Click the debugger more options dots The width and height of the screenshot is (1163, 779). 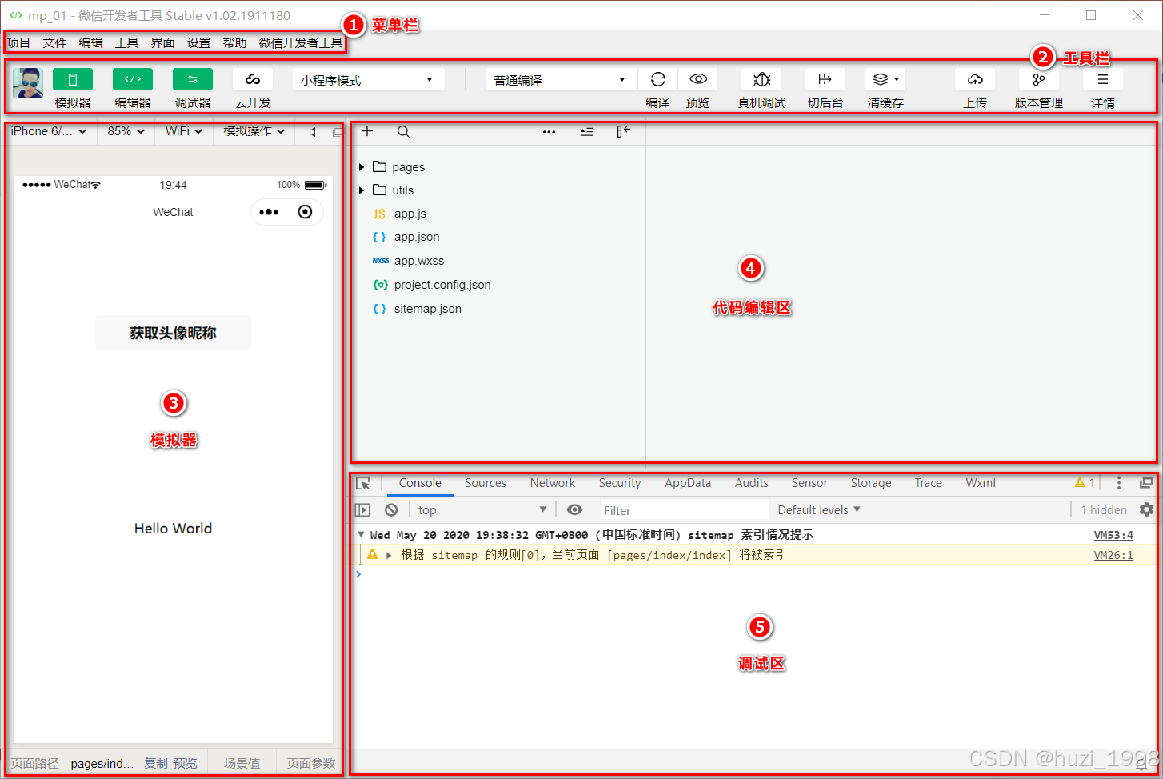[x=1119, y=483]
